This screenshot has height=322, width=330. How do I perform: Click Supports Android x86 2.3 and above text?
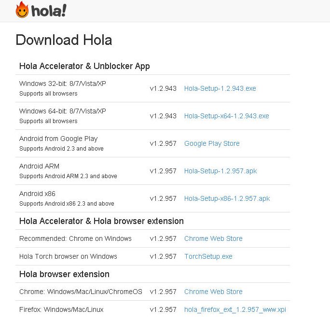pyautogui.click(x=67, y=204)
